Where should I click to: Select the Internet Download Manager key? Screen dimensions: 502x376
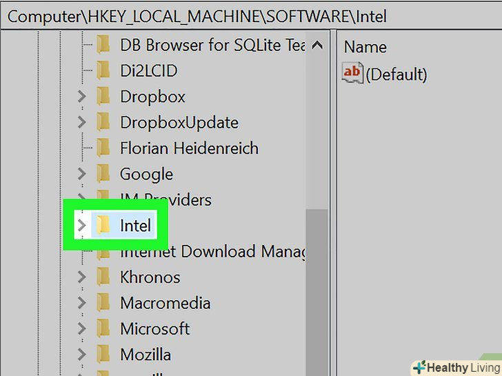click(x=212, y=251)
